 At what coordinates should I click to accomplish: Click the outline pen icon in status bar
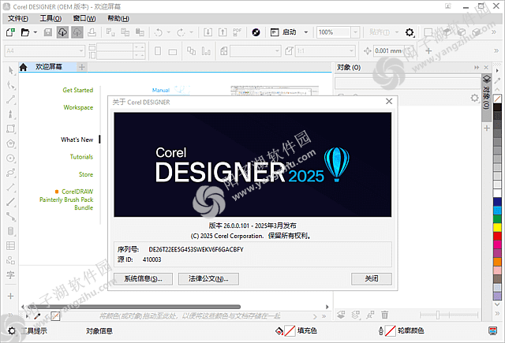[x=381, y=330]
